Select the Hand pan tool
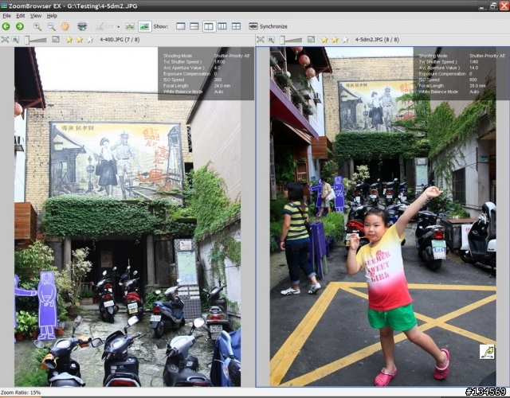 (65, 26)
